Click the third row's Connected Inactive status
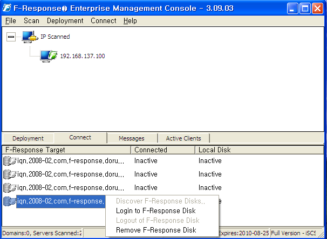This screenshot has width=327, height=239. tap(146, 188)
